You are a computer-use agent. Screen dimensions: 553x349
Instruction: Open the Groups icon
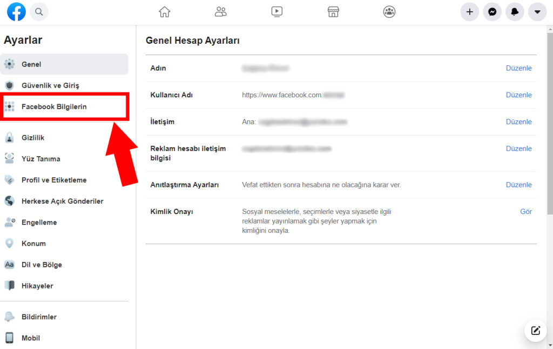389,12
